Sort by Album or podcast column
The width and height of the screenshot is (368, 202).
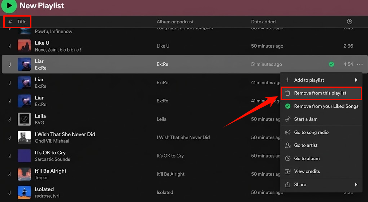coord(175,22)
